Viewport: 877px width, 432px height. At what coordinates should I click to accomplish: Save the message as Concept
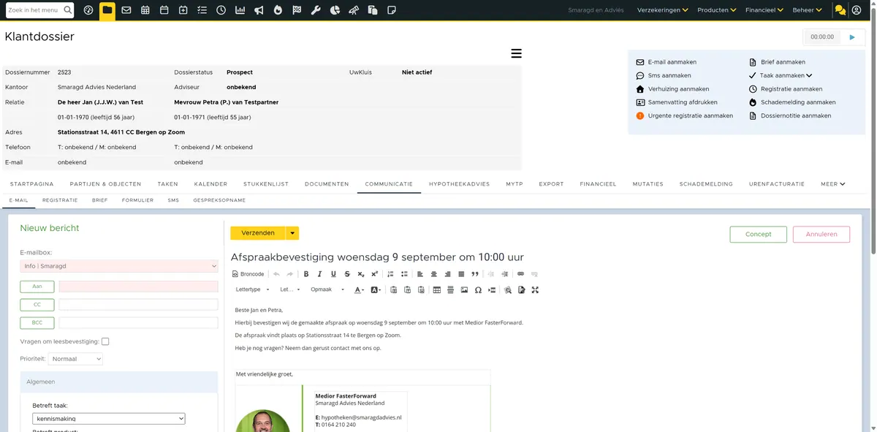[758, 235]
